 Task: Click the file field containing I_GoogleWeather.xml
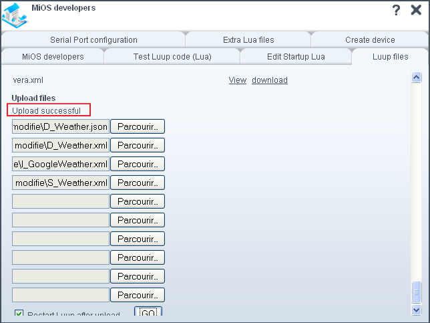pyautogui.click(x=61, y=164)
